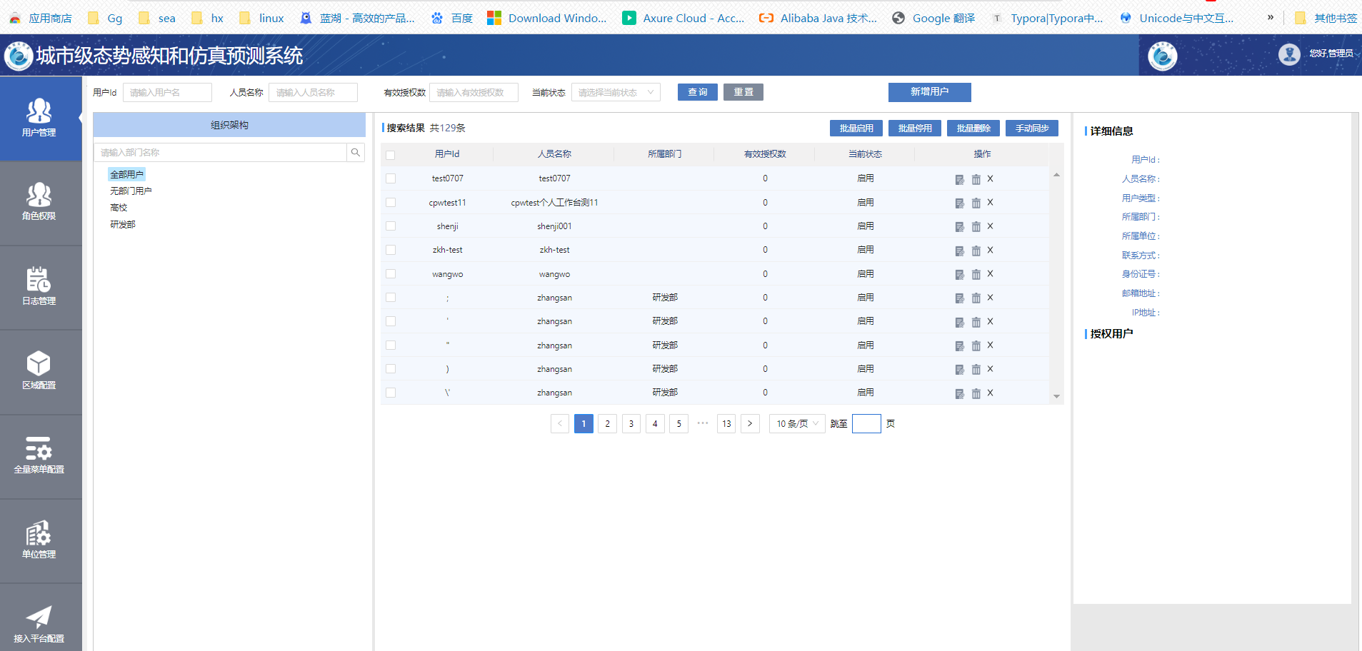Focus the 用户Id input field
Image resolution: width=1362 pixels, height=651 pixels.
click(167, 92)
